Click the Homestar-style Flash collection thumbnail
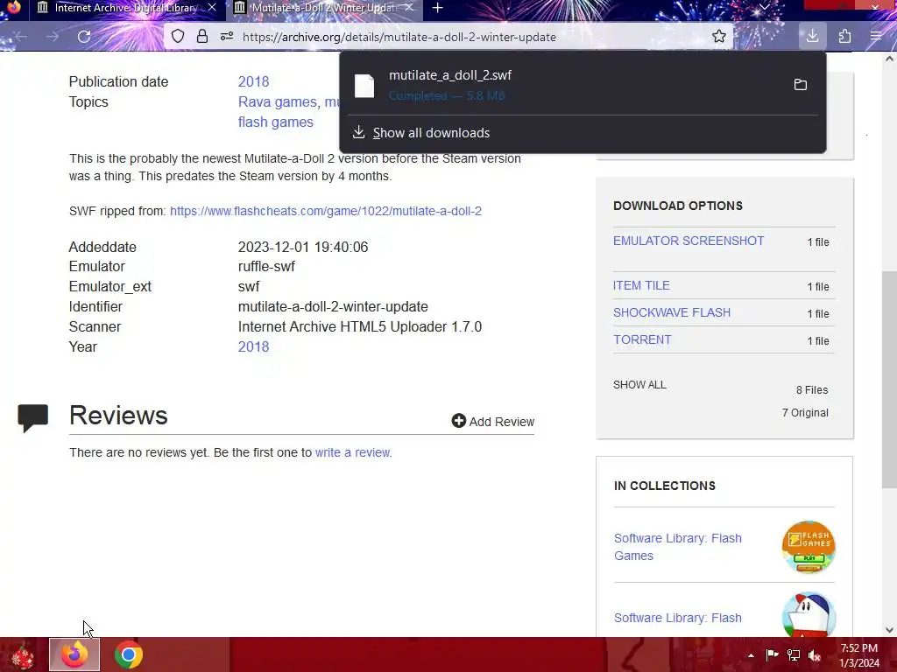This screenshot has width=897, height=672. [x=809, y=615]
